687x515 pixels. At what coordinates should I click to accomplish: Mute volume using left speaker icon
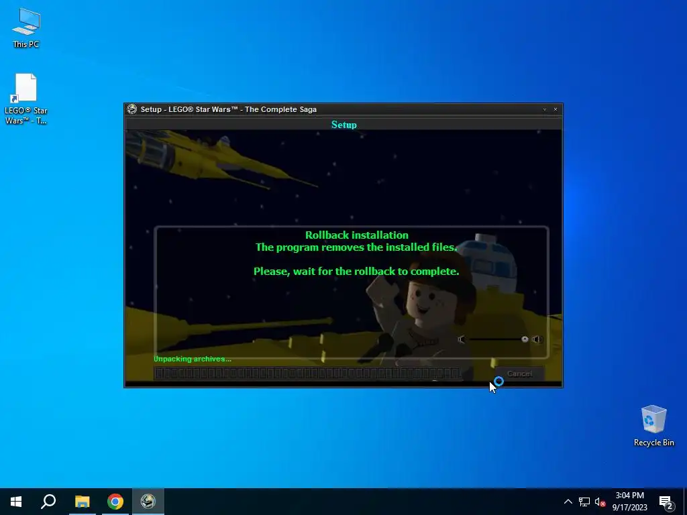click(x=462, y=339)
